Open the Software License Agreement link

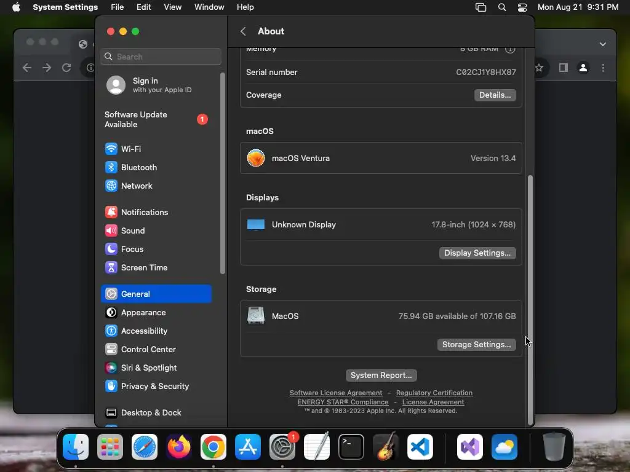[336, 393]
